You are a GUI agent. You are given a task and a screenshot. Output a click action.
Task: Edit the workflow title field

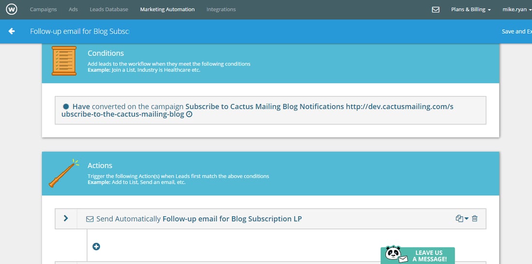80,31
